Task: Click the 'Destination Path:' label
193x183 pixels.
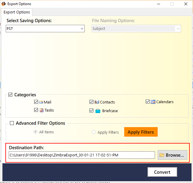Action: 27,148
